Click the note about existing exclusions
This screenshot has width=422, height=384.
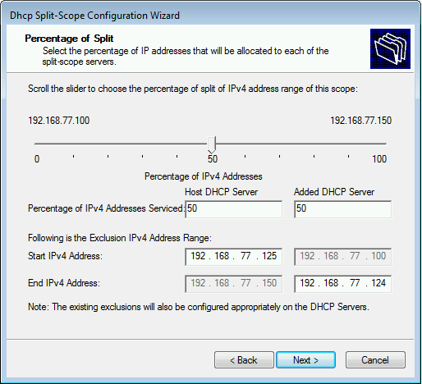[199, 307]
